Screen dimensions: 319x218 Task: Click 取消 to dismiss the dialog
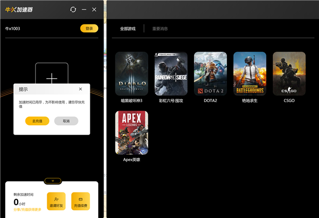(x=66, y=121)
